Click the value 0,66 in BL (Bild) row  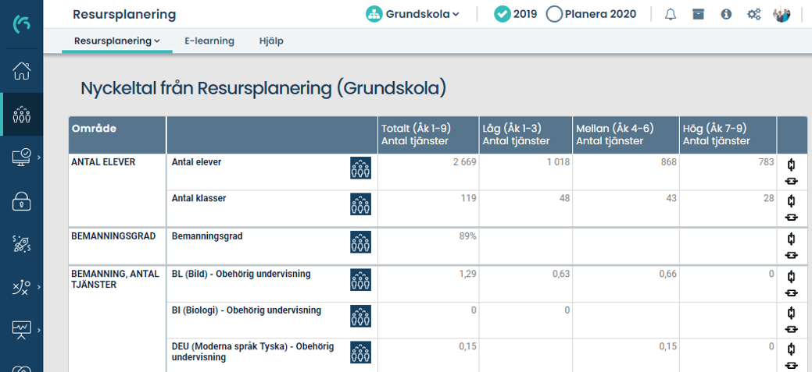click(668, 274)
